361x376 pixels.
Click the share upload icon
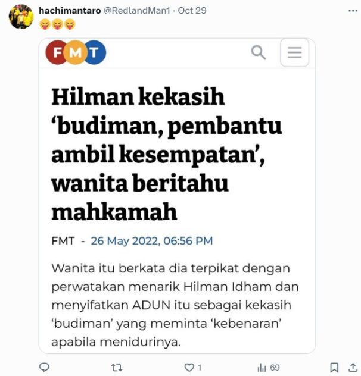[353, 367]
